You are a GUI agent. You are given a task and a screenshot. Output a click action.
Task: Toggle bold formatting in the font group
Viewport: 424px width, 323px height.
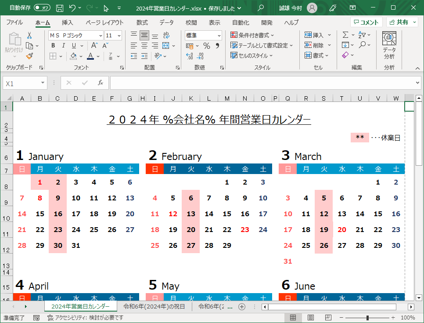point(53,45)
